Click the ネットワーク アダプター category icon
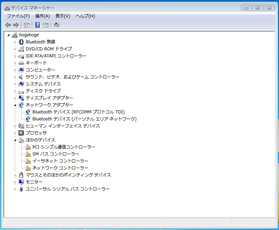279x230 pixels. coord(21,105)
